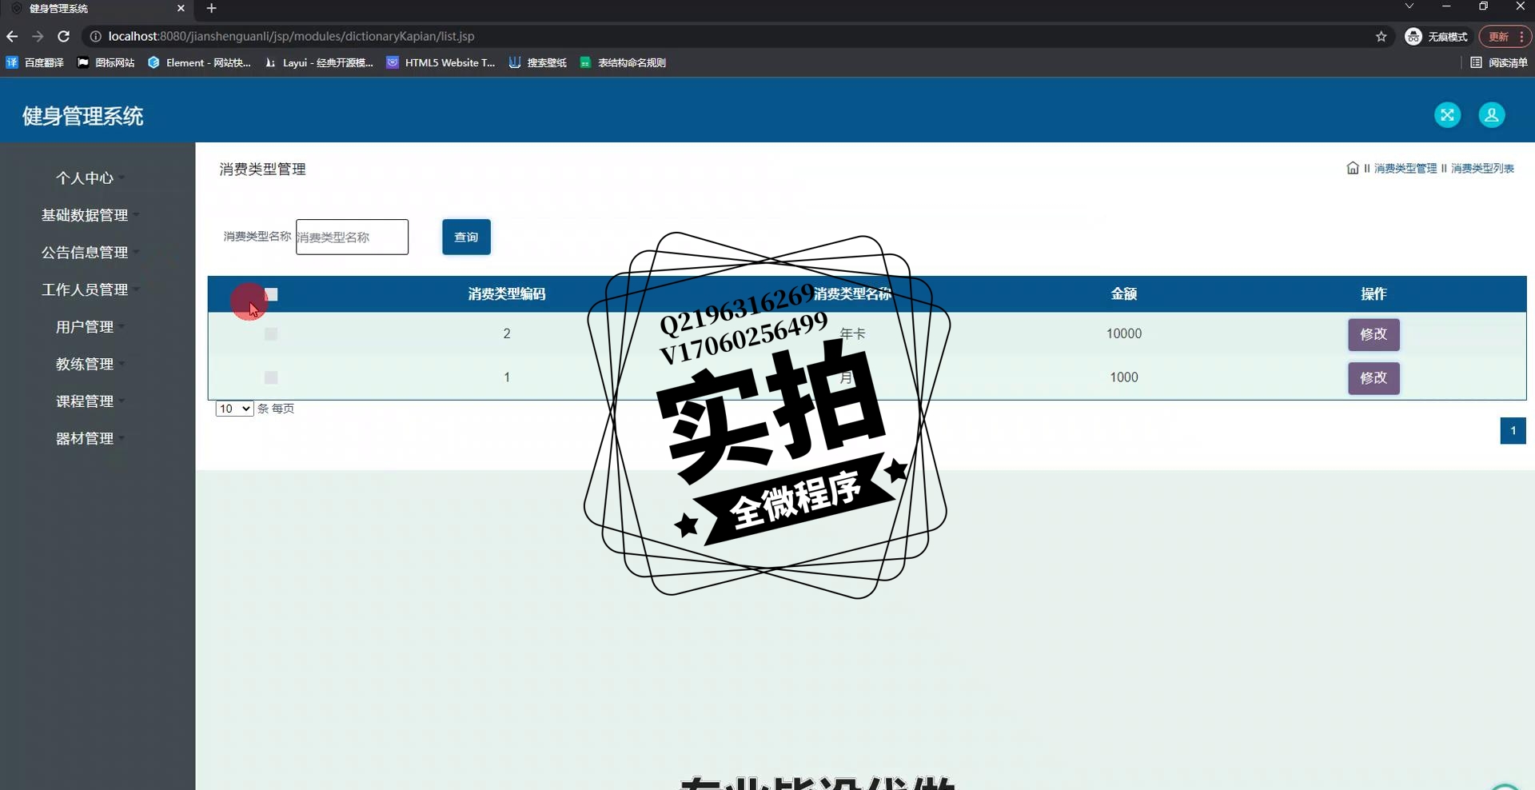
Task: Open the HTML5 Website bookmark
Action: point(441,62)
